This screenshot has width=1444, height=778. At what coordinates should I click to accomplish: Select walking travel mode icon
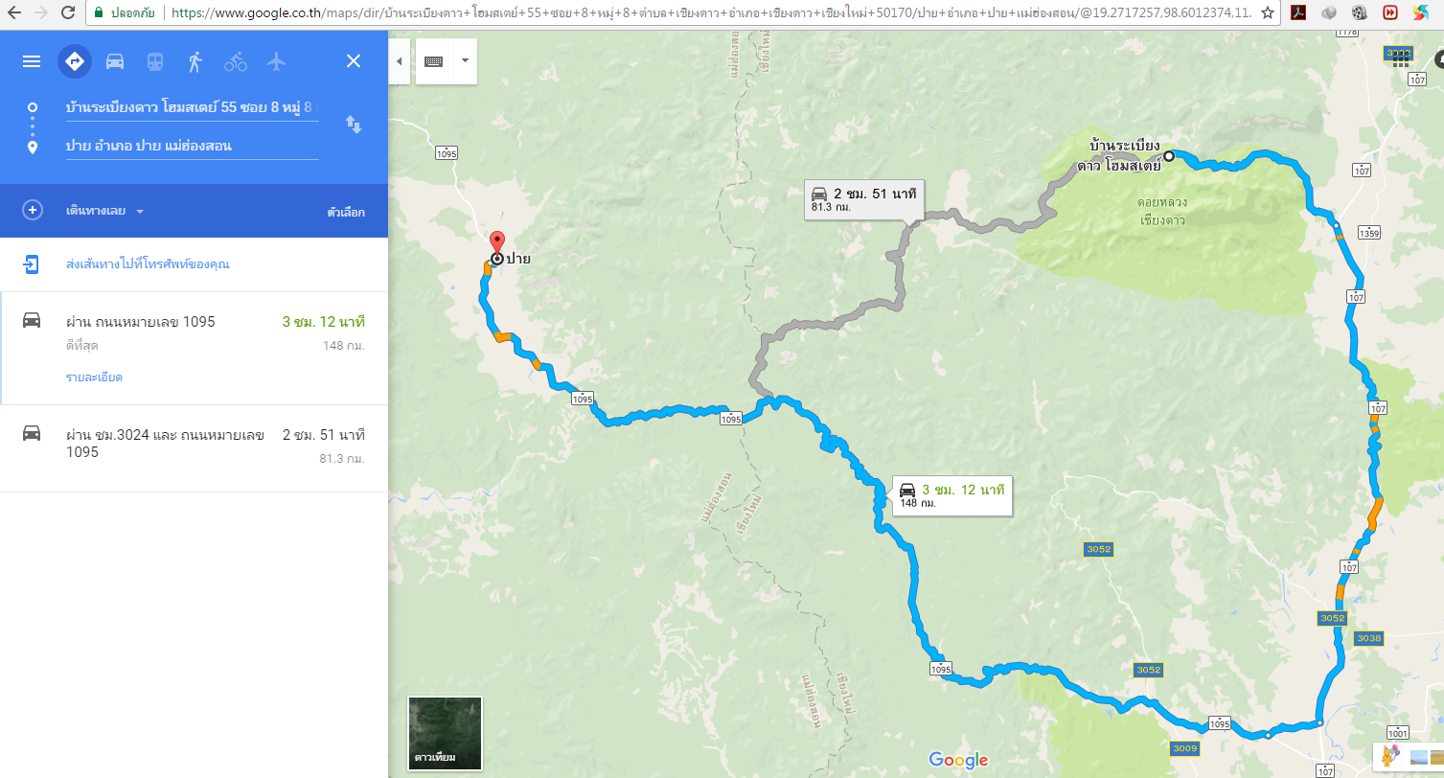click(195, 61)
